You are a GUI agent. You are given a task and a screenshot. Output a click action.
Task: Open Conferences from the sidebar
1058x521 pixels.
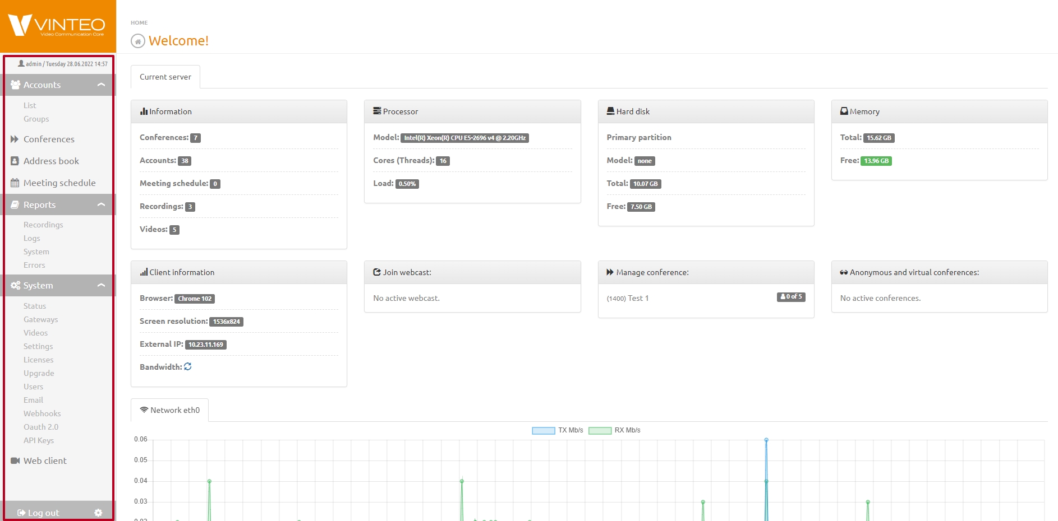pos(48,139)
